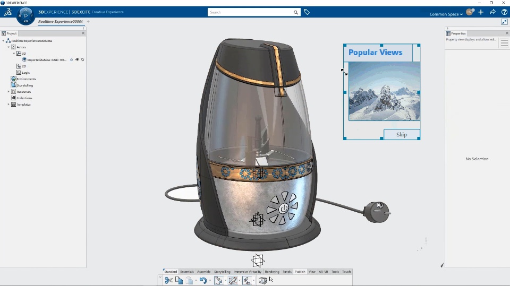Image resolution: width=510 pixels, height=286 pixels.
Task: Open the Storytelling tab in the action bar
Action: coord(222,272)
